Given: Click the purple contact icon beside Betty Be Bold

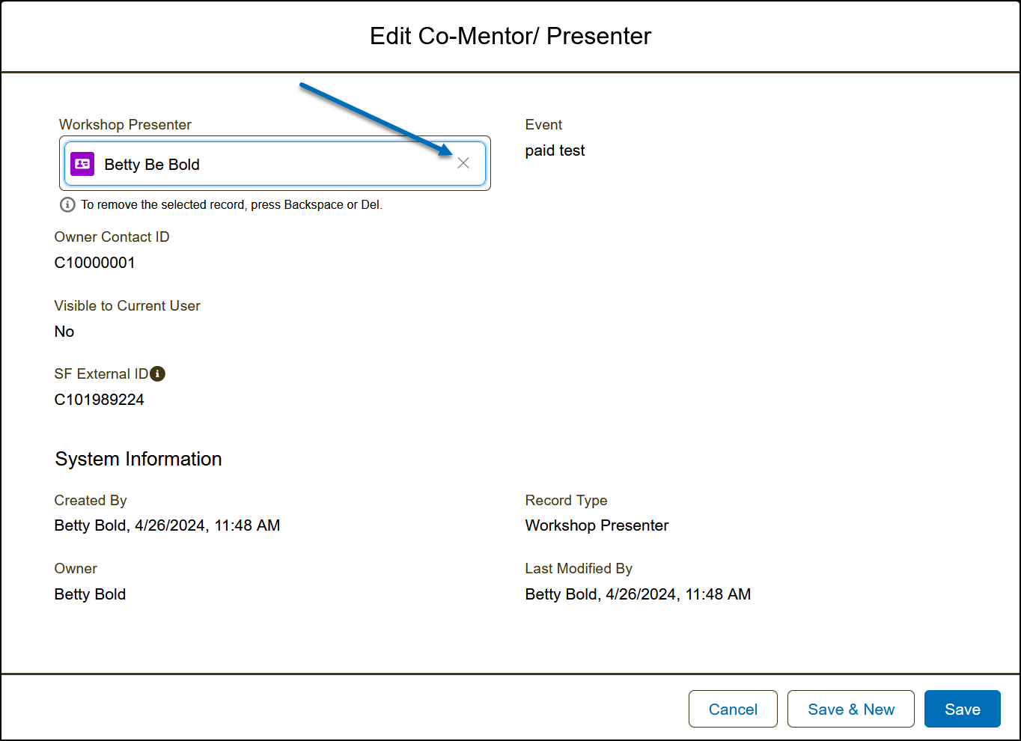Looking at the screenshot, I should click(82, 164).
